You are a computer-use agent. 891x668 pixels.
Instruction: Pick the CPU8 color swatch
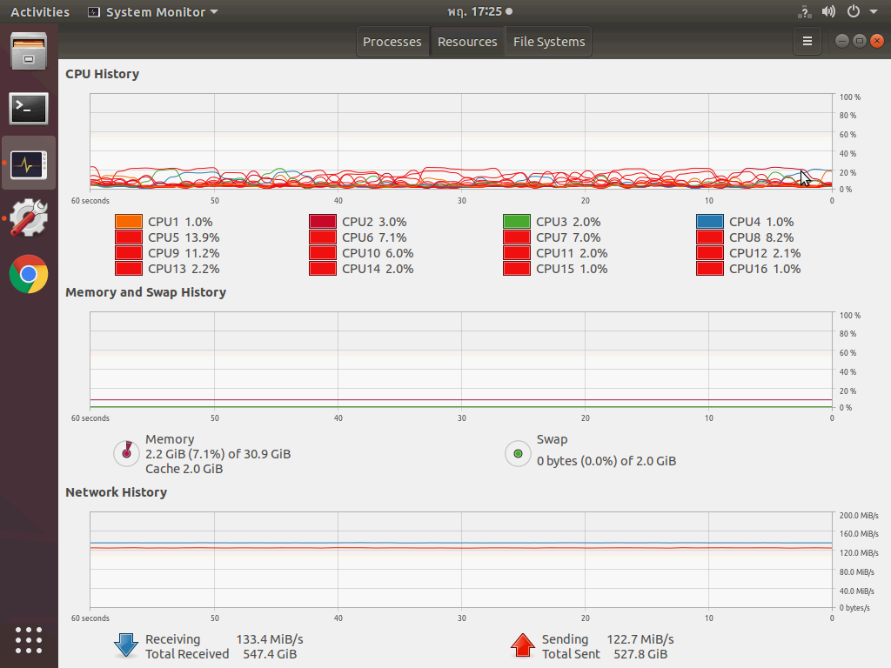[x=710, y=237]
